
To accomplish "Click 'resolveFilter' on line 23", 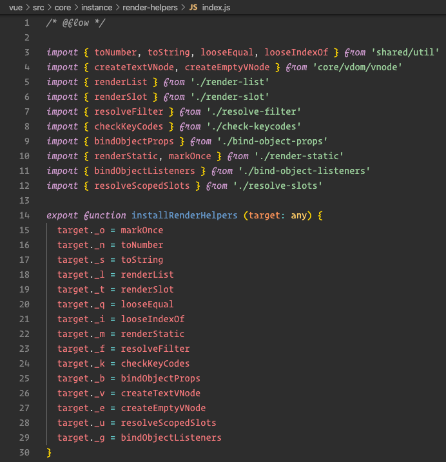I will click(x=155, y=349).
